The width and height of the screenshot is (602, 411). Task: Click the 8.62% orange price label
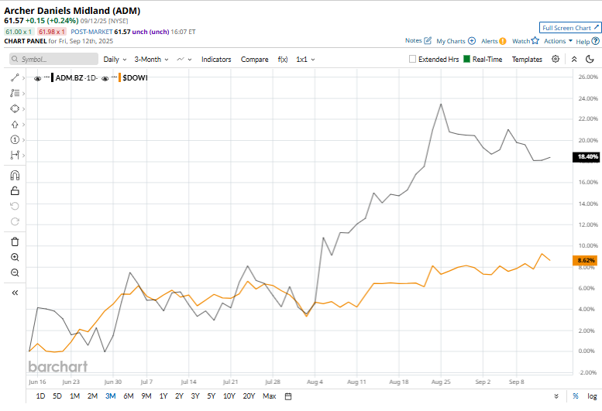[x=585, y=261]
